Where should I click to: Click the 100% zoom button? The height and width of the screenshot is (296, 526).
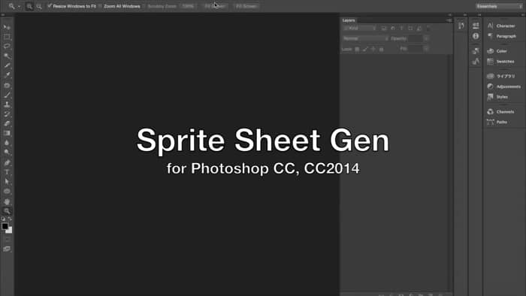click(188, 6)
